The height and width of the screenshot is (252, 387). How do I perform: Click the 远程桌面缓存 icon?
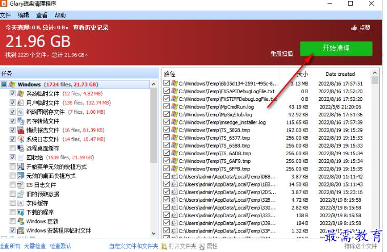[21, 148]
